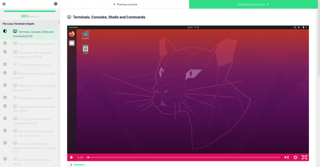Click Complete and Continue
Viewport: 320px width, 167px height.
[253, 4]
